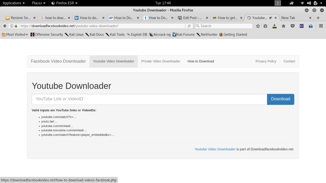Viewport: 326px width, 183px height.
Task: Save the page to Pocket
Action: point(292,26)
